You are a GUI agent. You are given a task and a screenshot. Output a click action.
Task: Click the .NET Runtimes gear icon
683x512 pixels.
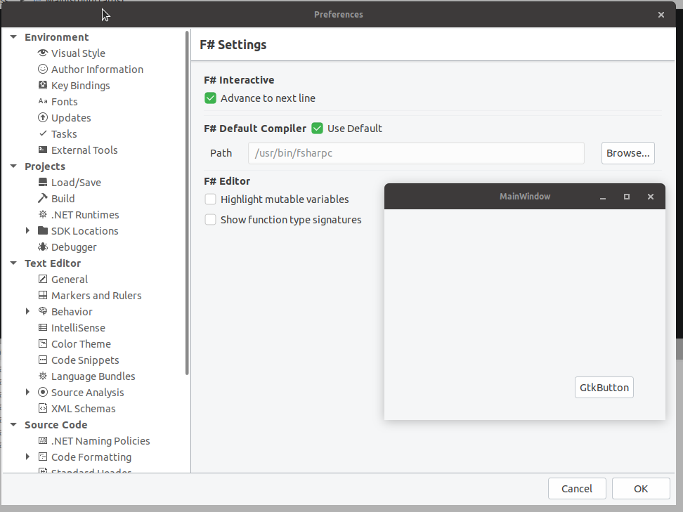point(43,214)
